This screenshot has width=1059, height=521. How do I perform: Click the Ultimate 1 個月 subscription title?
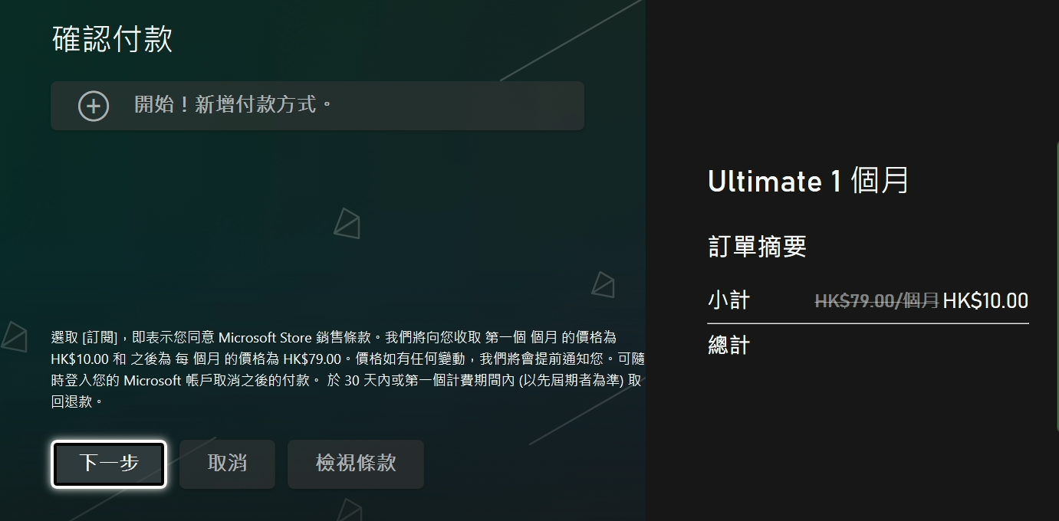(x=807, y=181)
